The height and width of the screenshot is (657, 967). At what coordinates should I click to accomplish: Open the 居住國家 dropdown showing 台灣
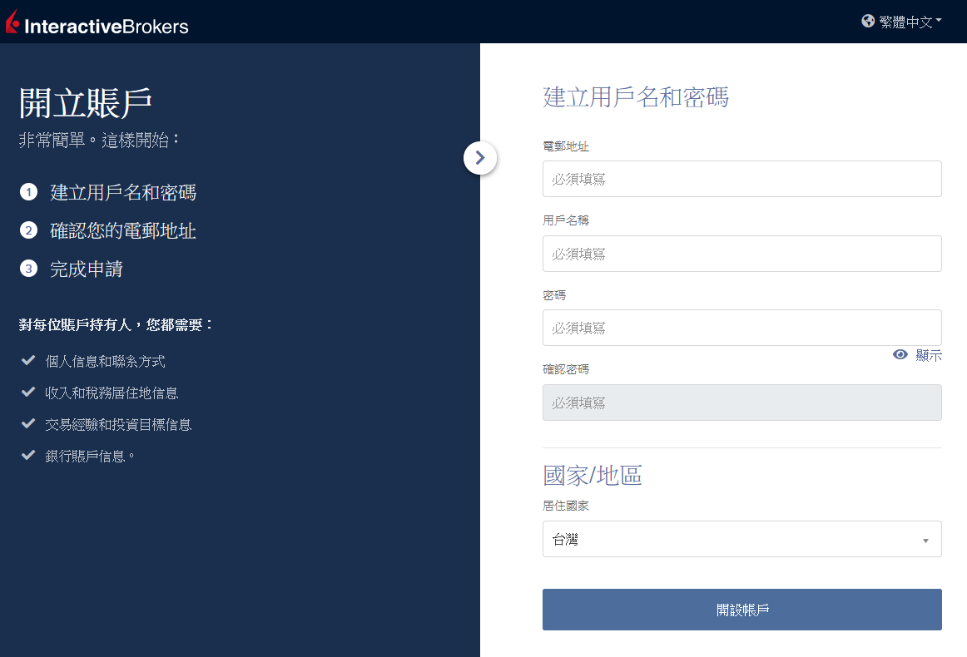(x=742, y=539)
